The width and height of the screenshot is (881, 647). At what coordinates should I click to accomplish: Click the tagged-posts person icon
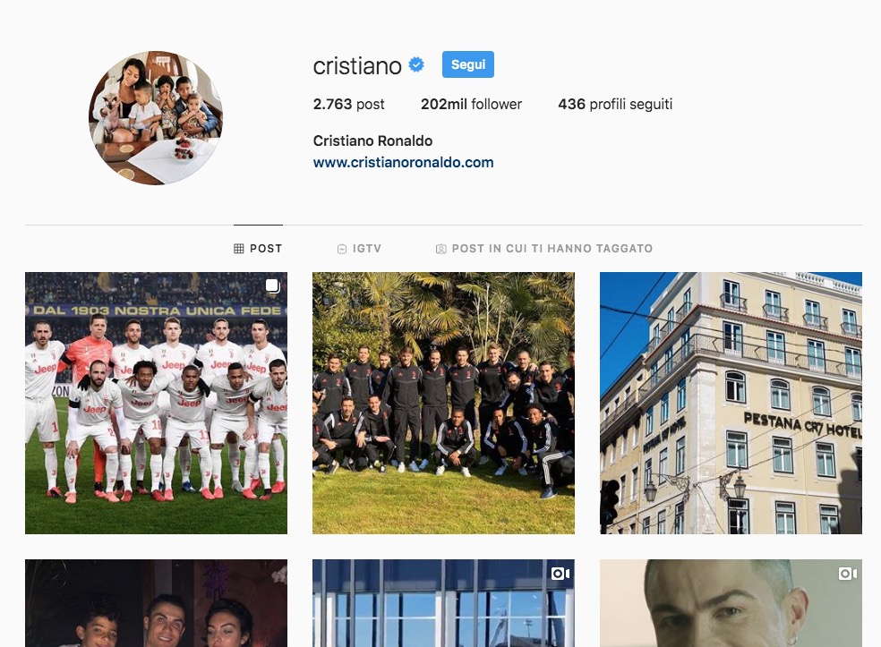click(x=441, y=249)
